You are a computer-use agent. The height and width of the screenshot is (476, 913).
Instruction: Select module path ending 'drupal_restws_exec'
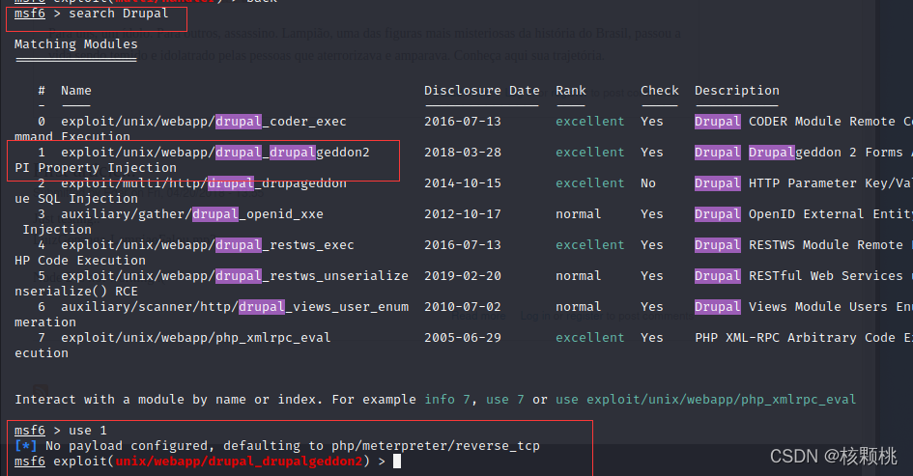tap(208, 245)
